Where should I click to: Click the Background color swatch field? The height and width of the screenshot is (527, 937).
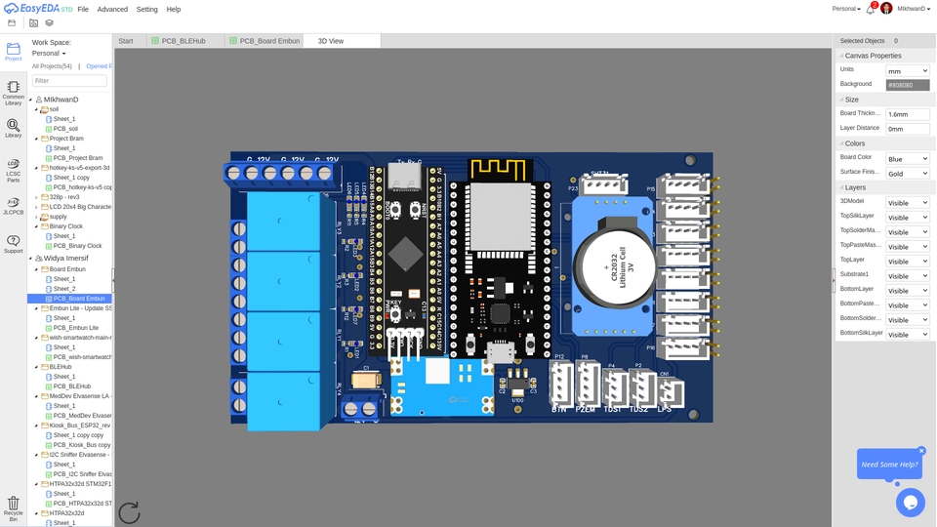click(x=907, y=85)
